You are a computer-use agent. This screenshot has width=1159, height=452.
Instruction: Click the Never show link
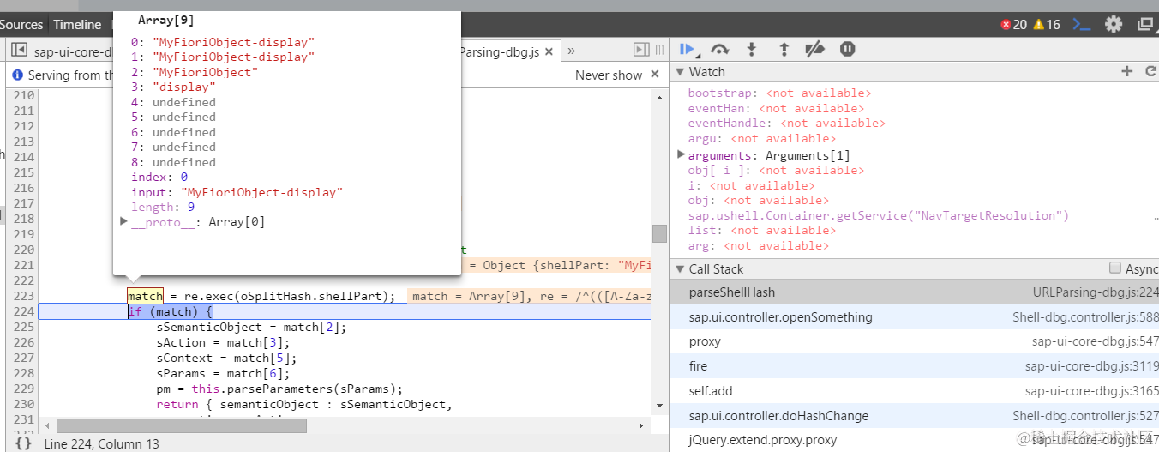[609, 75]
